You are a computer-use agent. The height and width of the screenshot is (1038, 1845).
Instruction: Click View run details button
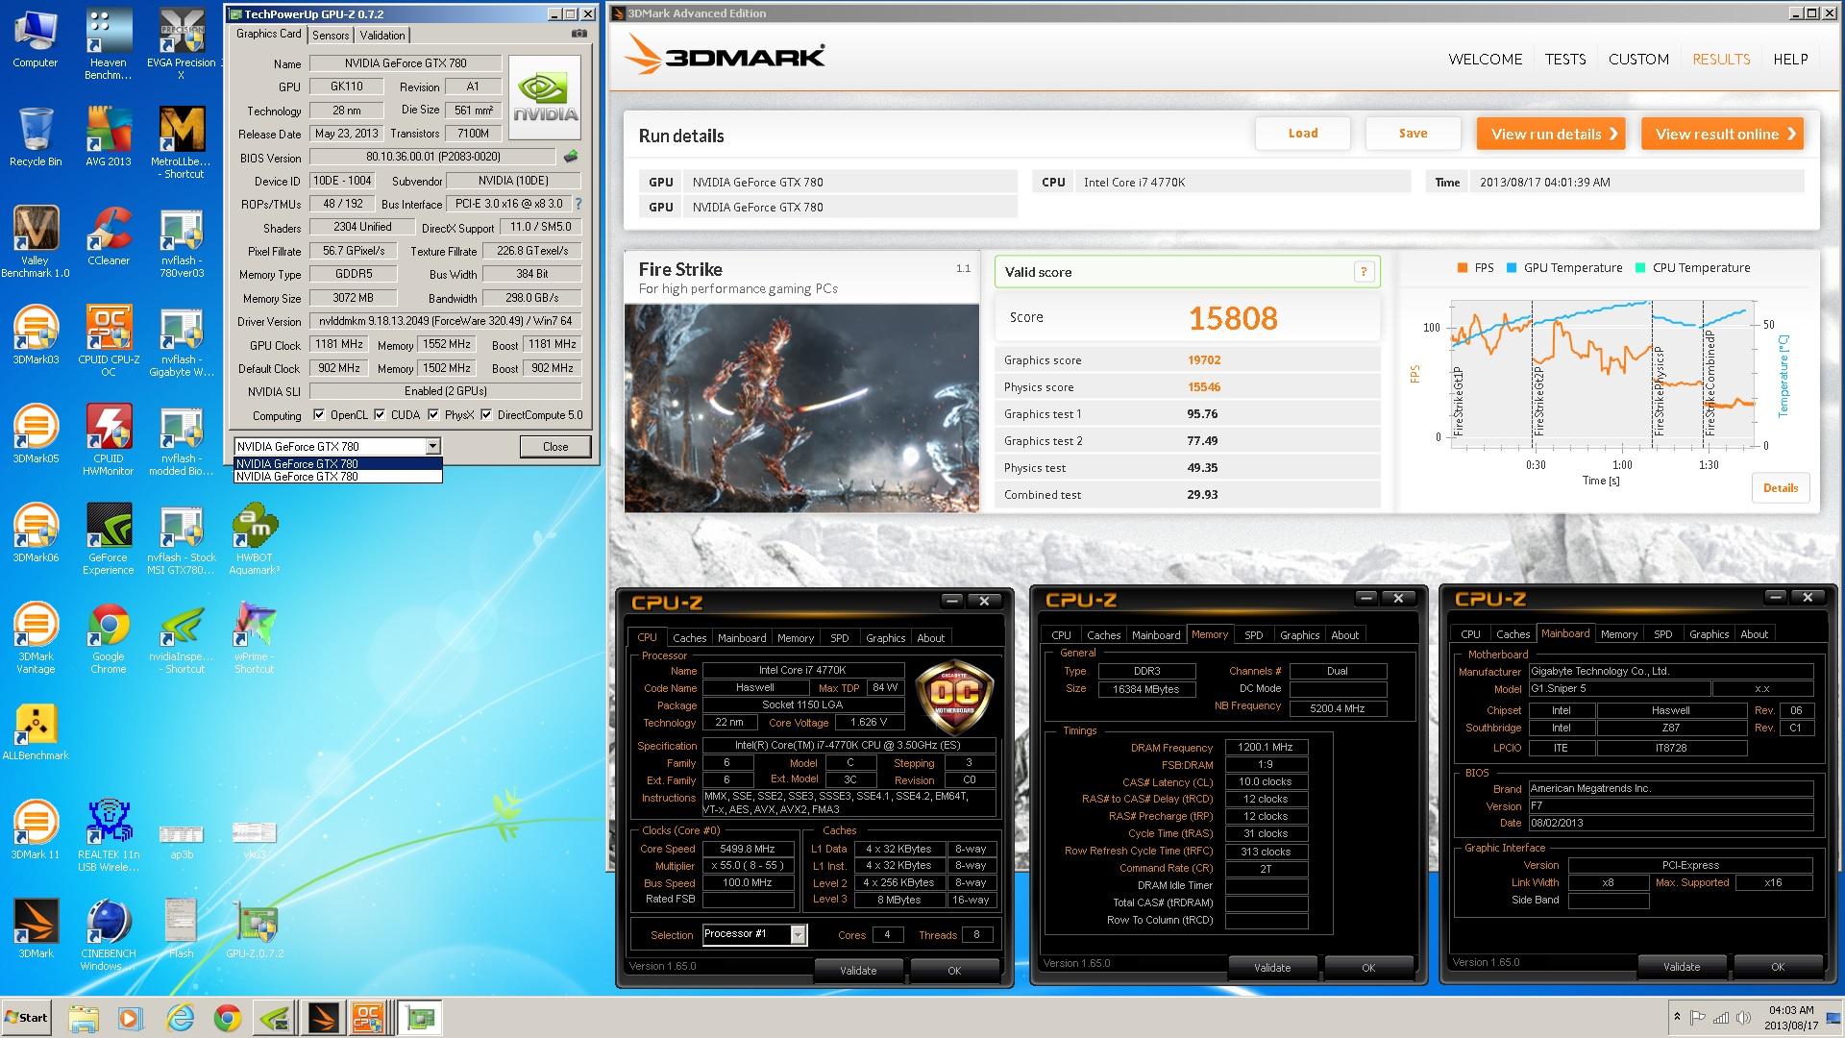(x=1551, y=134)
